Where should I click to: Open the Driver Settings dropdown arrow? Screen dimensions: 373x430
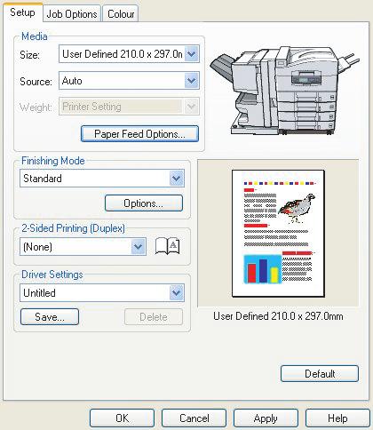click(177, 293)
